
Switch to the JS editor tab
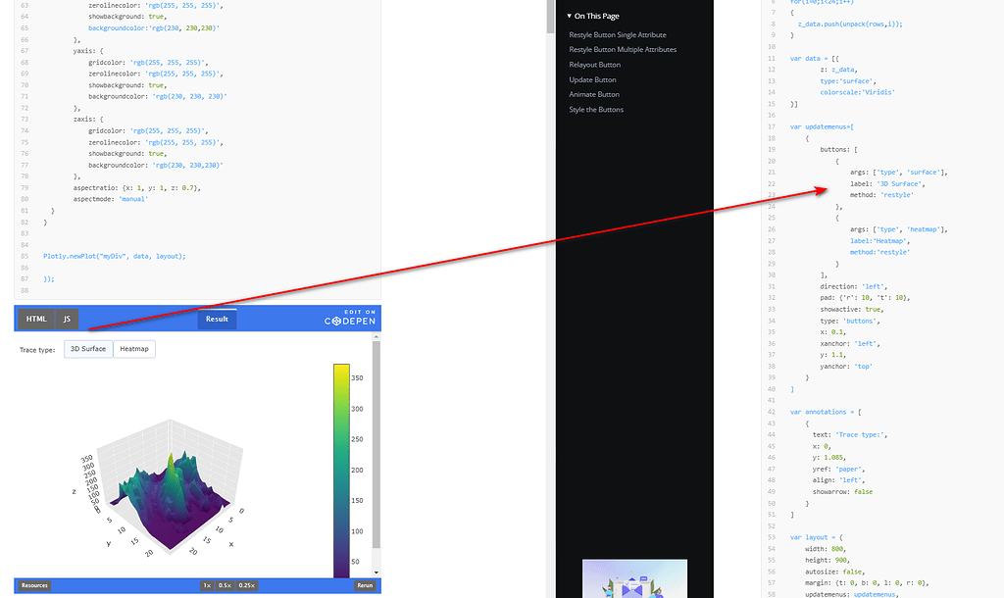point(66,318)
